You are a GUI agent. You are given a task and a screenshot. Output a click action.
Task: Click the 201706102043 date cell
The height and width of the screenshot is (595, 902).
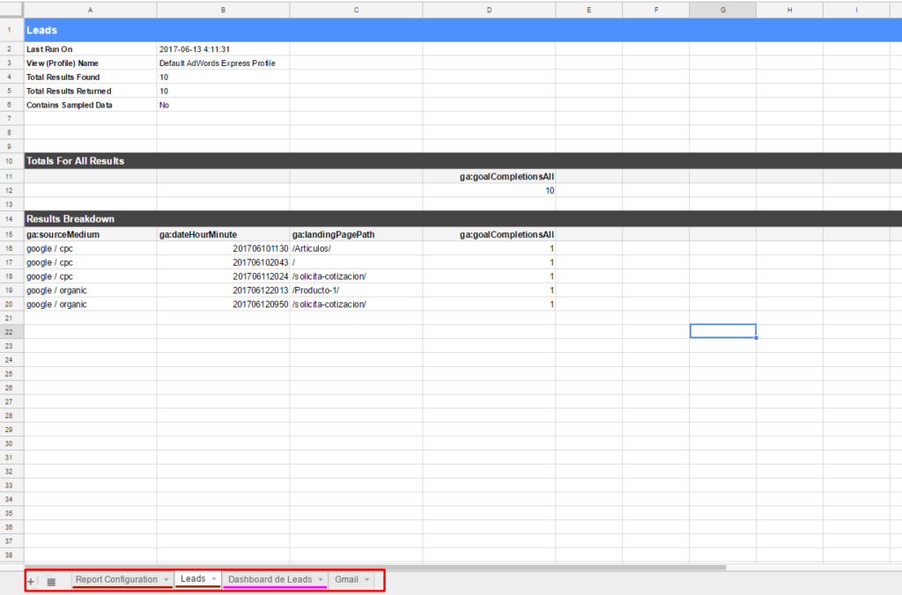pos(223,262)
